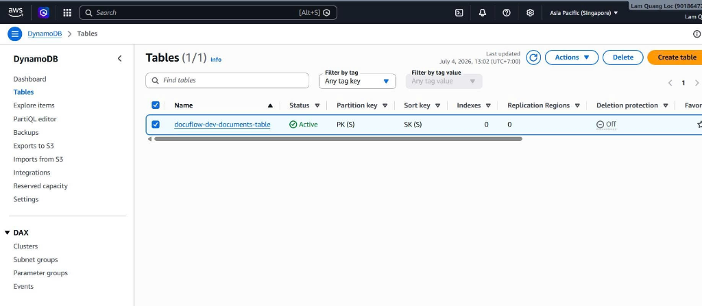Image resolution: width=702 pixels, height=306 pixels.
Task: Go to previous page arrow in pagination
Action: [670, 83]
